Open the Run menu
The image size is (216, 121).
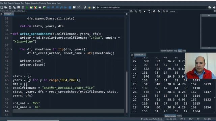pyautogui.click(x=23, y=3)
